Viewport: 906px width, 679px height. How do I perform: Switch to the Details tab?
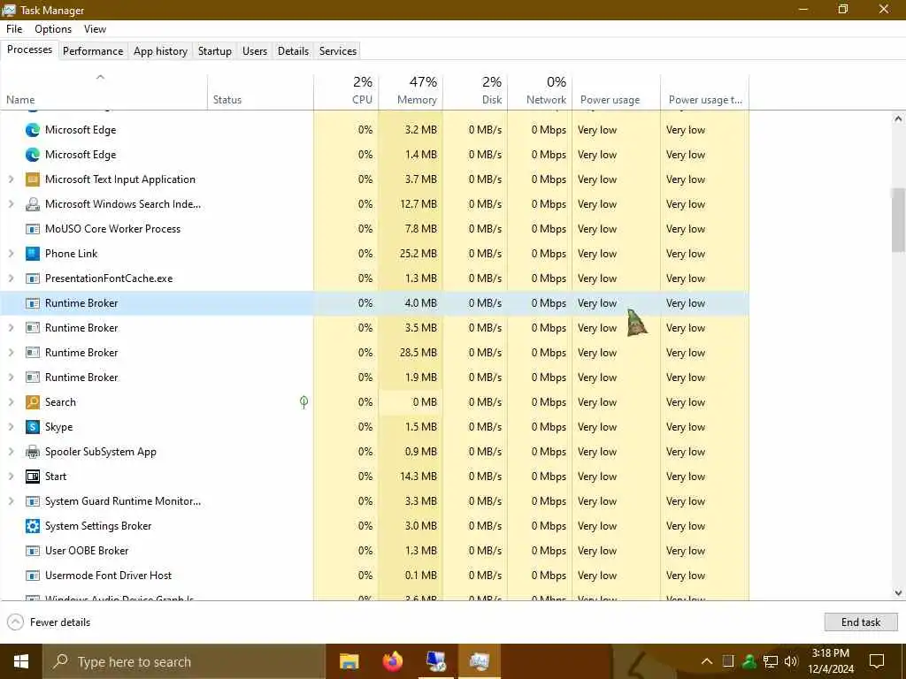(293, 50)
